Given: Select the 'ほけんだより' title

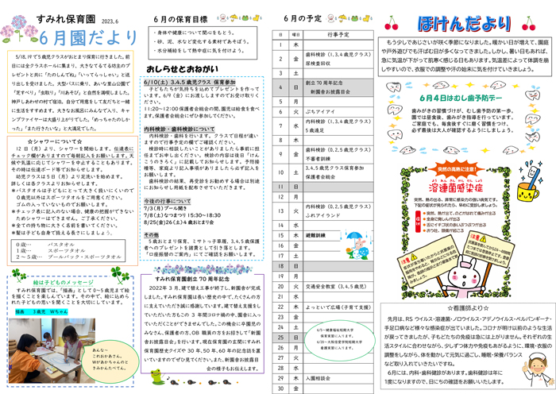Looking at the screenshot, I should pos(464,24).
